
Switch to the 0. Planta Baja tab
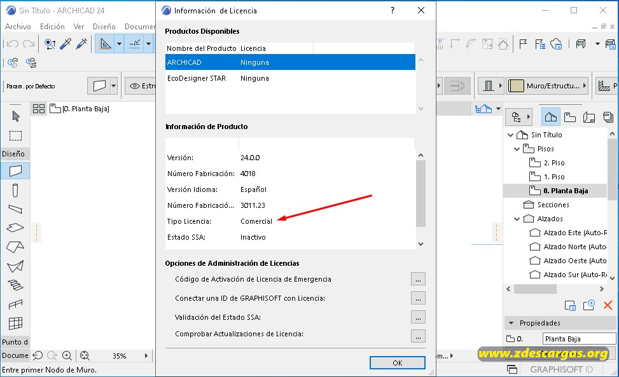(x=80, y=109)
